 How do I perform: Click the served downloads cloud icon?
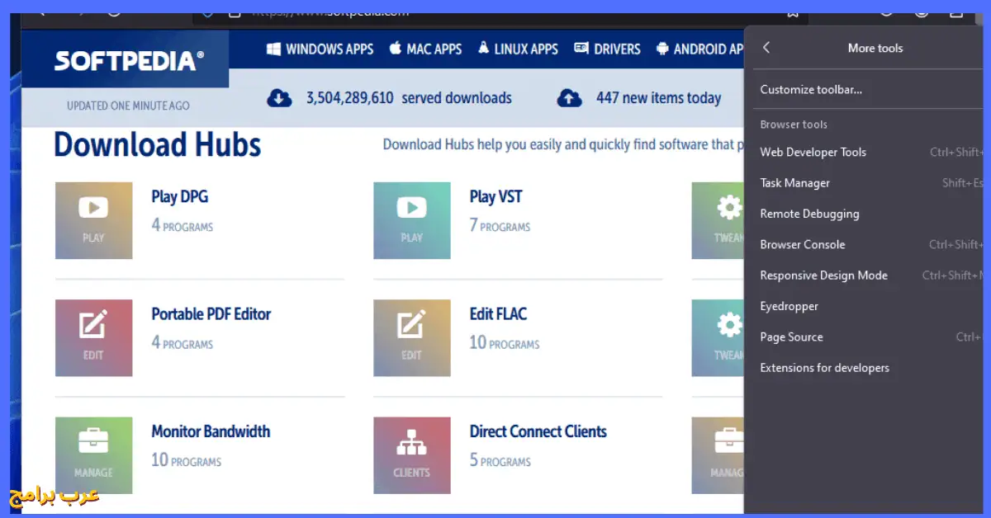point(280,98)
